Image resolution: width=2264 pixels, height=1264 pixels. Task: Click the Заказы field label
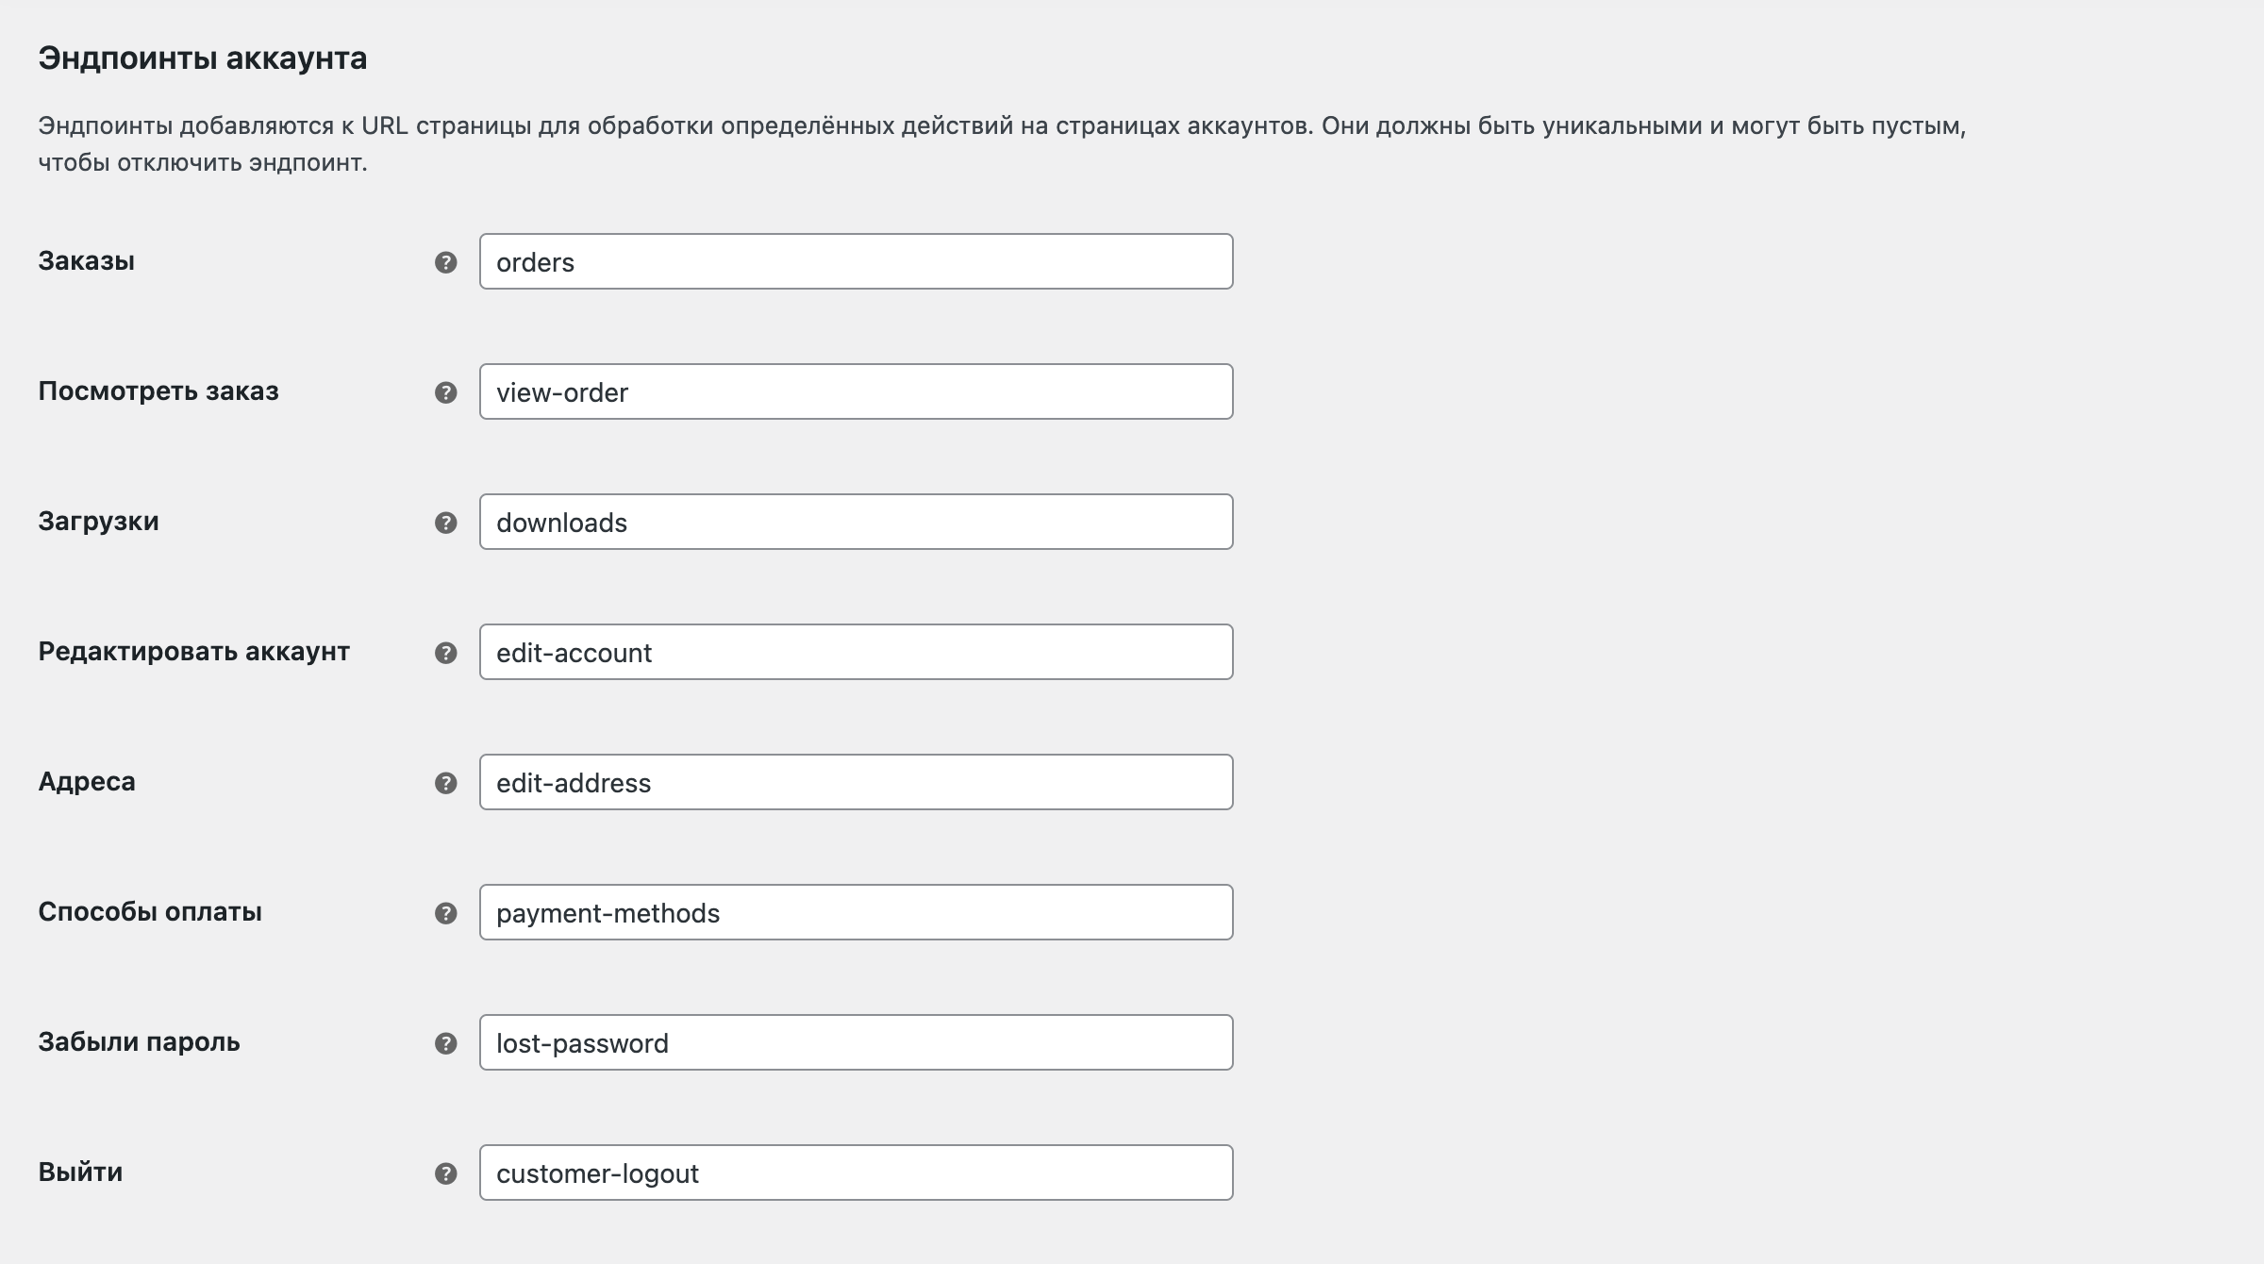tap(87, 261)
